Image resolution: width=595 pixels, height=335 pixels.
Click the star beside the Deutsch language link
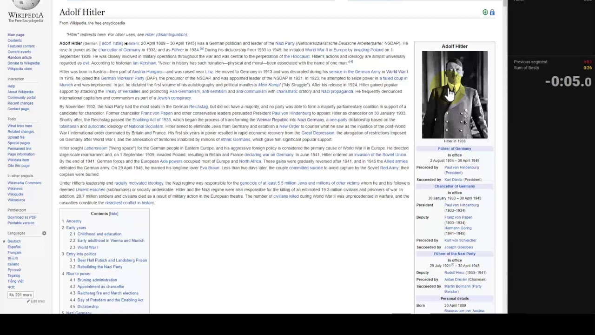(x=4, y=241)
